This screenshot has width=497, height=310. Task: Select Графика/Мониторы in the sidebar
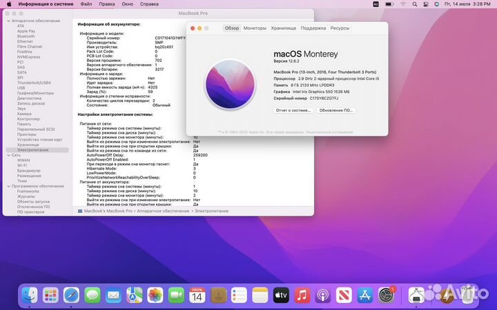click(x=35, y=93)
